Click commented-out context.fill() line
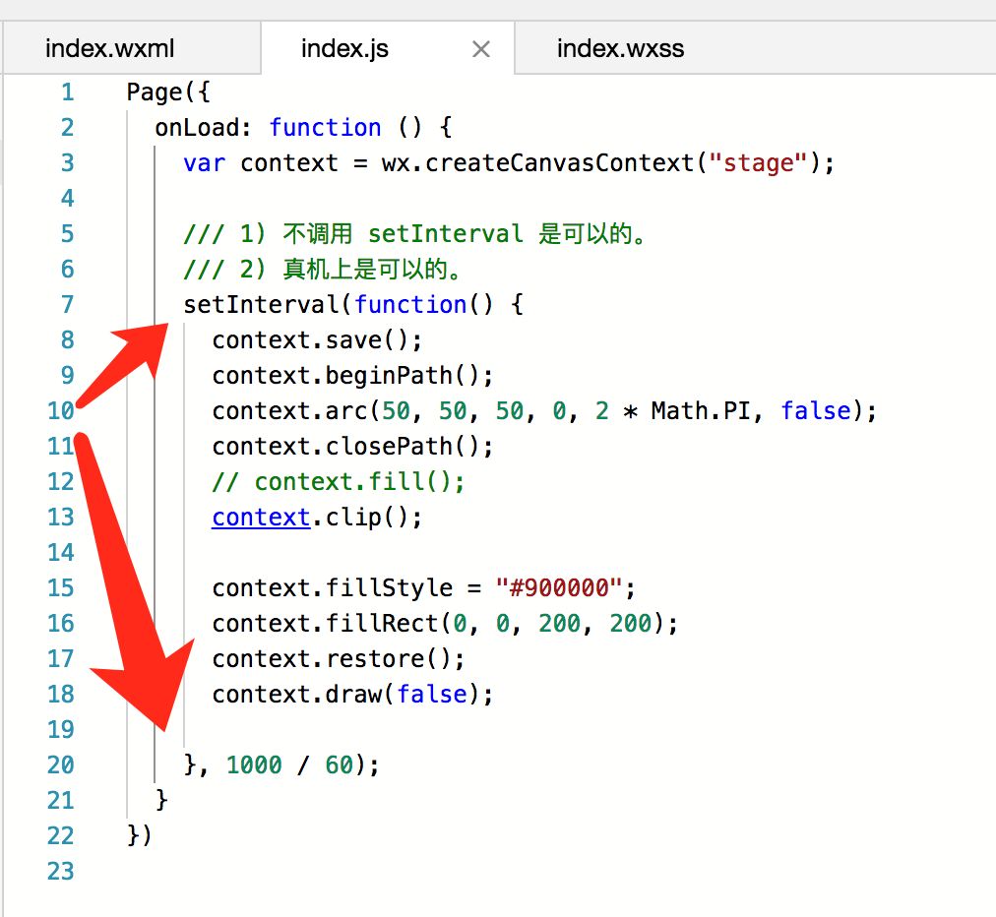 pyautogui.click(x=339, y=482)
